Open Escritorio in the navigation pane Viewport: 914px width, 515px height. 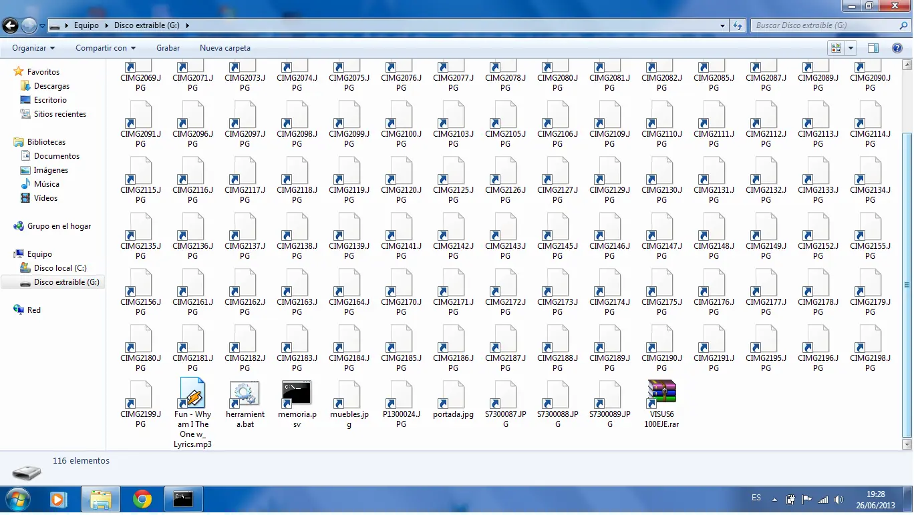(x=50, y=100)
